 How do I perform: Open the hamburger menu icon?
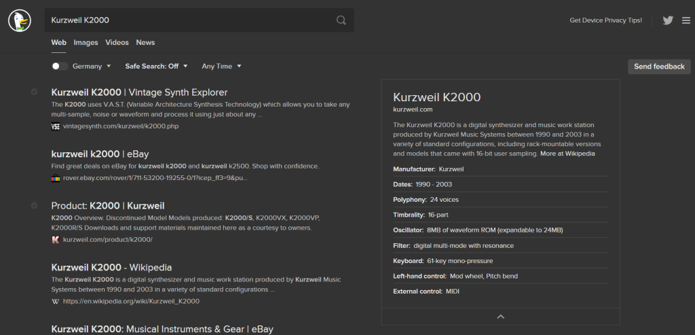(x=685, y=20)
